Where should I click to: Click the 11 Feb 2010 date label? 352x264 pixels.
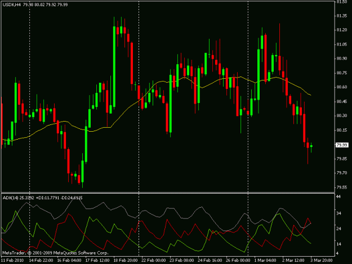(12, 261)
